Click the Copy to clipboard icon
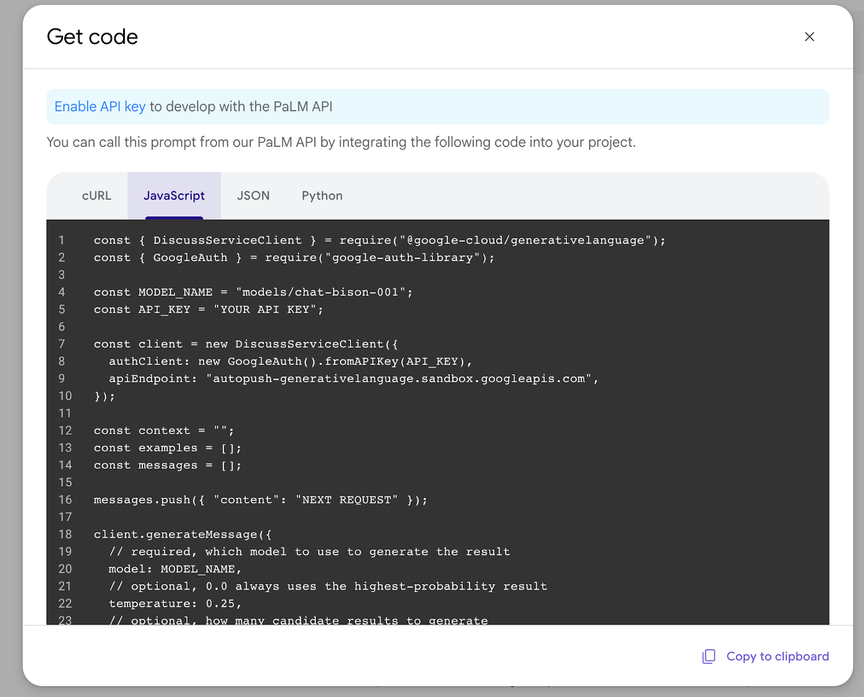The width and height of the screenshot is (864, 697). pos(708,656)
